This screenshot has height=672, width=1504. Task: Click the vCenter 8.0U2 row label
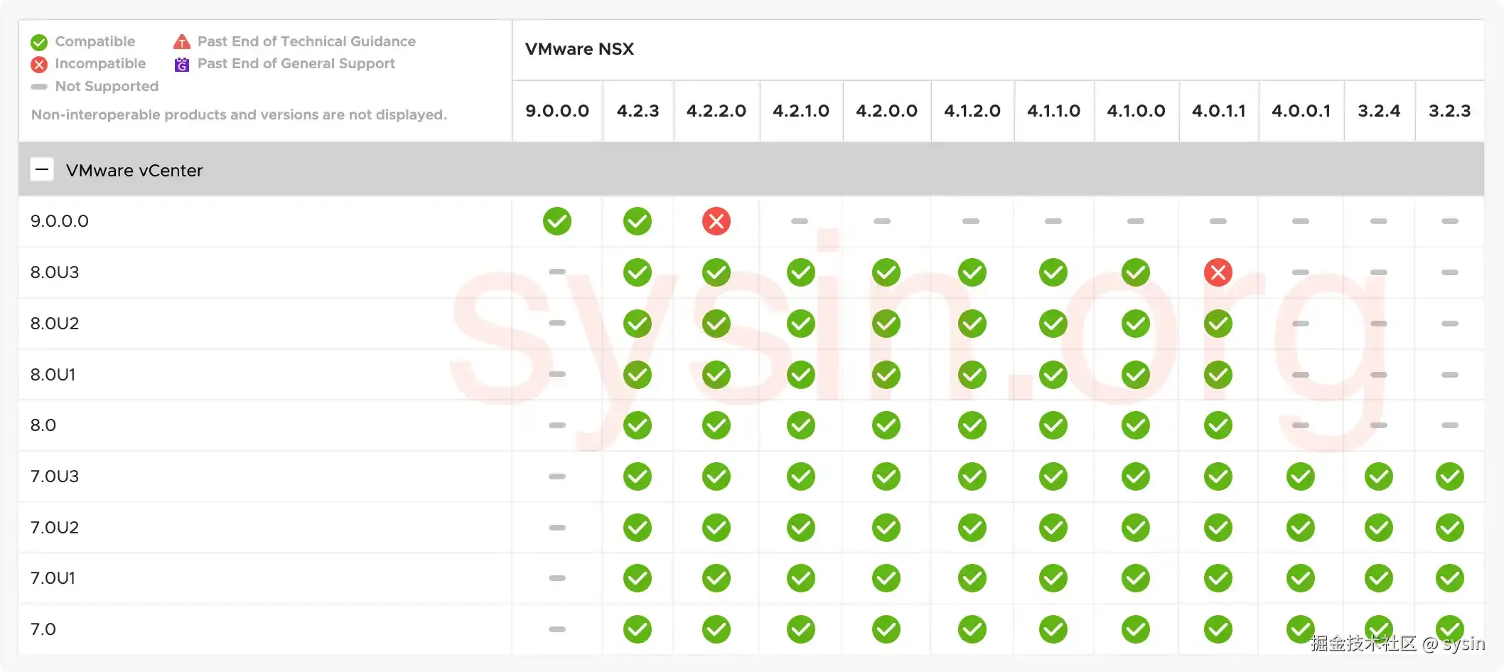click(x=55, y=323)
